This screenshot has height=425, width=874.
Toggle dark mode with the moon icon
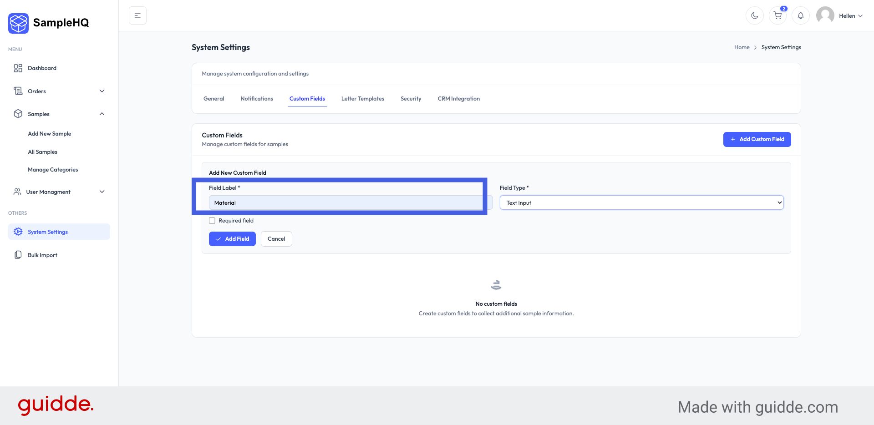click(754, 15)
